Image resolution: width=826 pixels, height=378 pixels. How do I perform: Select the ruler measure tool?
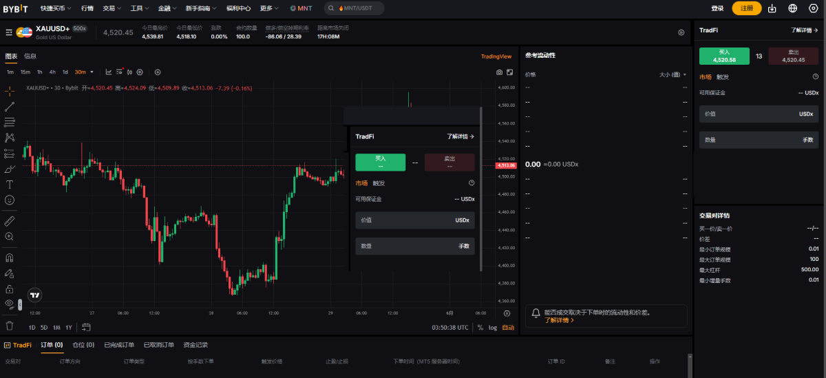pos(10,221)
